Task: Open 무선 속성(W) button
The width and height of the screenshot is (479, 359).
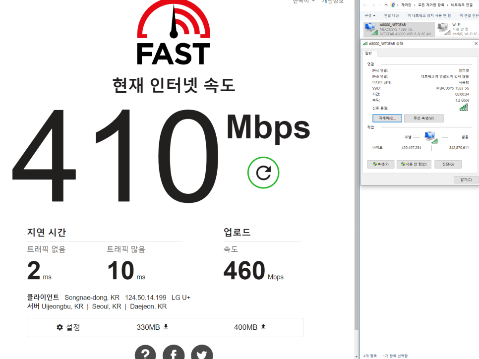Action: (x=423, y=118)
